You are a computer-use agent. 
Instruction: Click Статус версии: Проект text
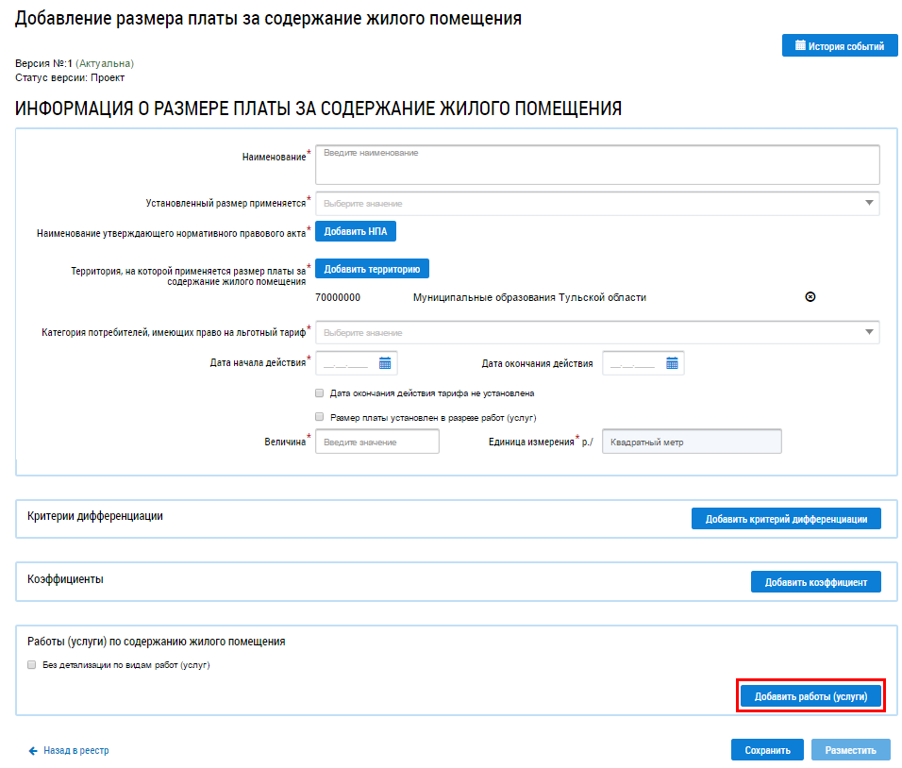pyautogui.click(x=70, y=77)
